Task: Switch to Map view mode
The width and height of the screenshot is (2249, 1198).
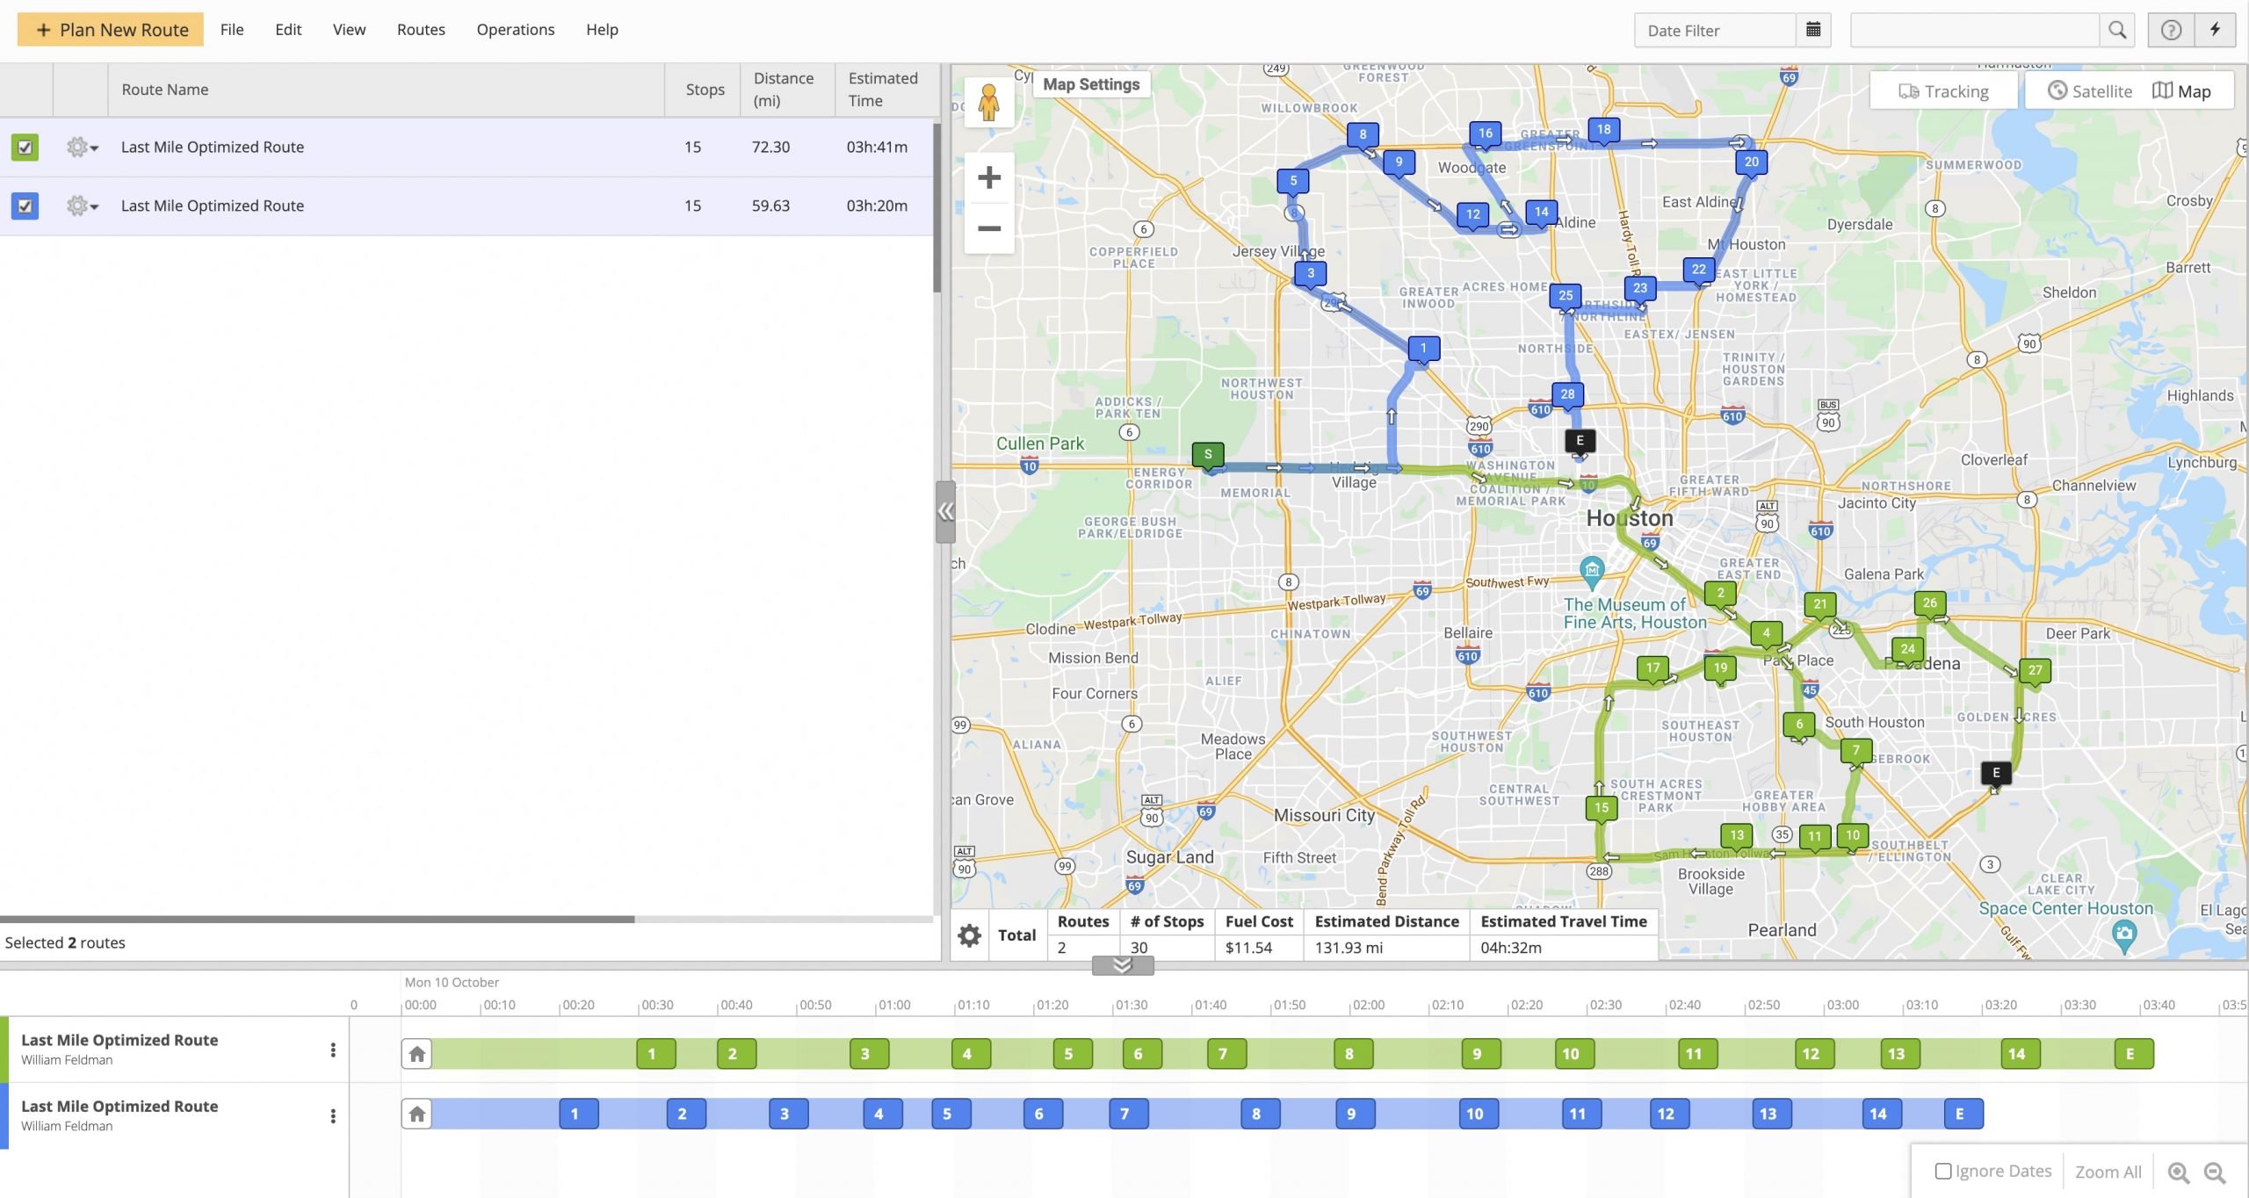Action: (2181, 91)
